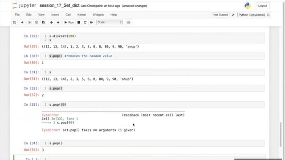Click code cell In [31] containing s

tap(152, 72)
